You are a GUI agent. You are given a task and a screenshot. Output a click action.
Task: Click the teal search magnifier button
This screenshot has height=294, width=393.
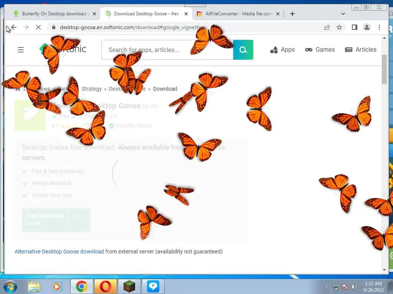[x=243, y=50]
